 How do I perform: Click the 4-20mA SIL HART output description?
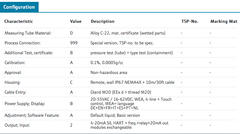(129, 125)
